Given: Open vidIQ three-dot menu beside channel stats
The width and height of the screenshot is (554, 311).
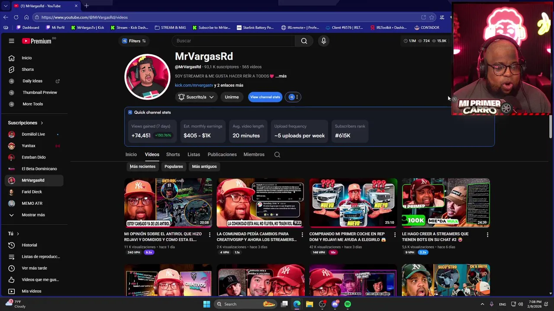Looking at the screenshot, I should pos(297,97).
